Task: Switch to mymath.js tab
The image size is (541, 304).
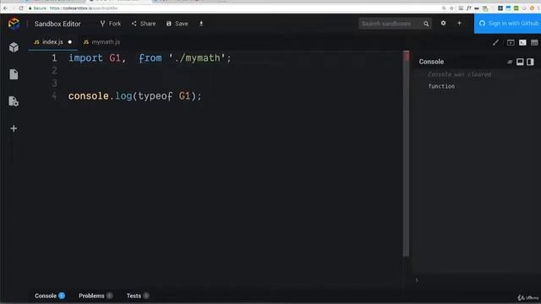Action: coord(101,41)
